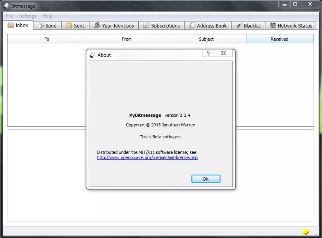Viewport: 322px width, 238px height.
Task: Click the window resize grip at the corner
Action: pos(316,233)
